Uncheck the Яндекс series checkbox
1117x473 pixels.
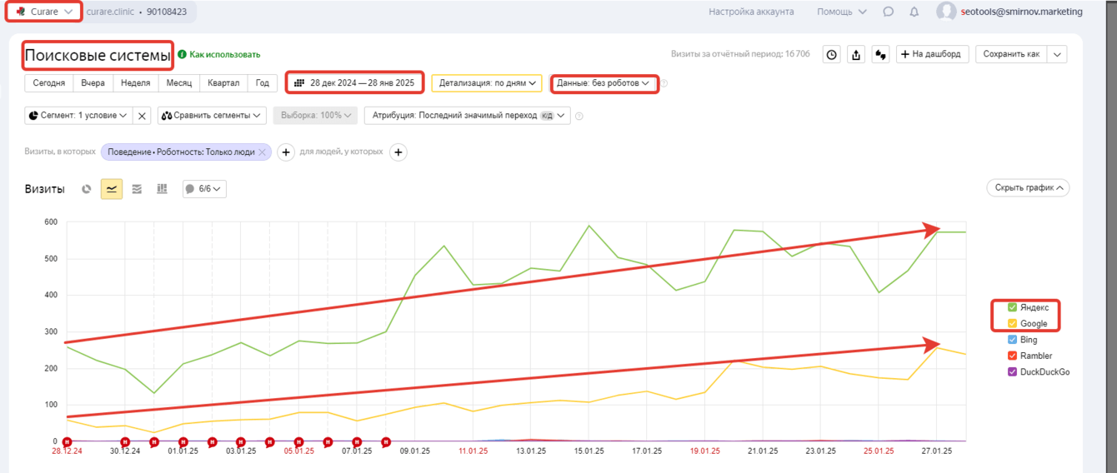pos(1012,307)
